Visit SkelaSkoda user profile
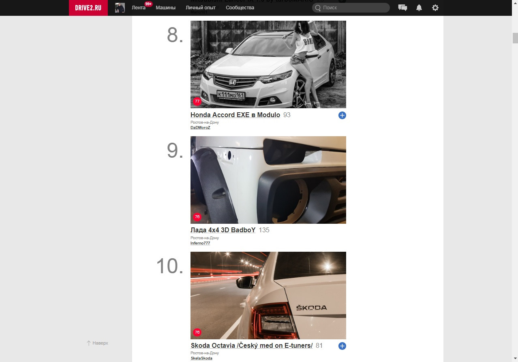This screenshot has width=518, height=362. [201, 358]
